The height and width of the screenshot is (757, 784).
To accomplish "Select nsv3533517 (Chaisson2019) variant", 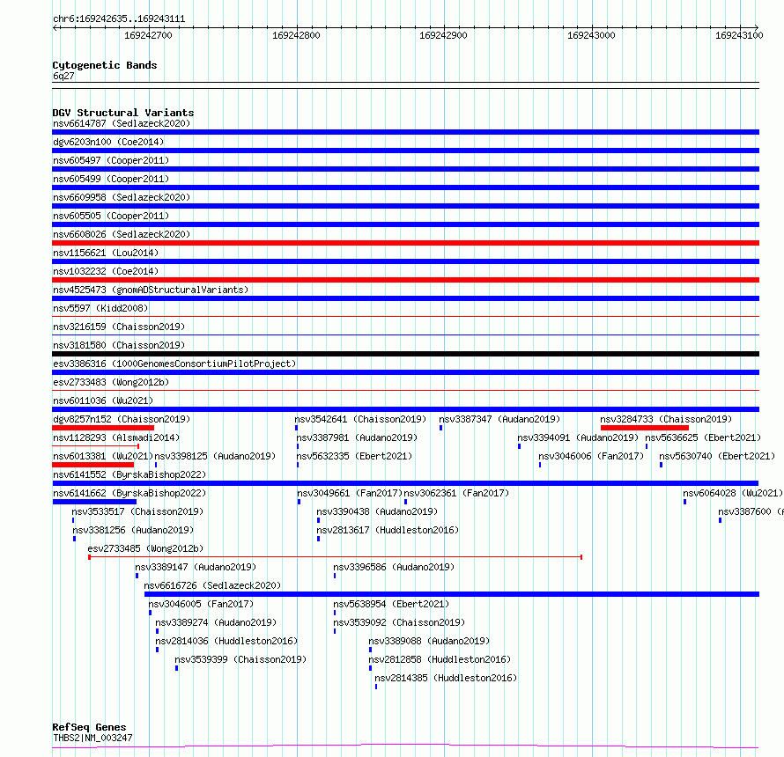I will (137, 511).
